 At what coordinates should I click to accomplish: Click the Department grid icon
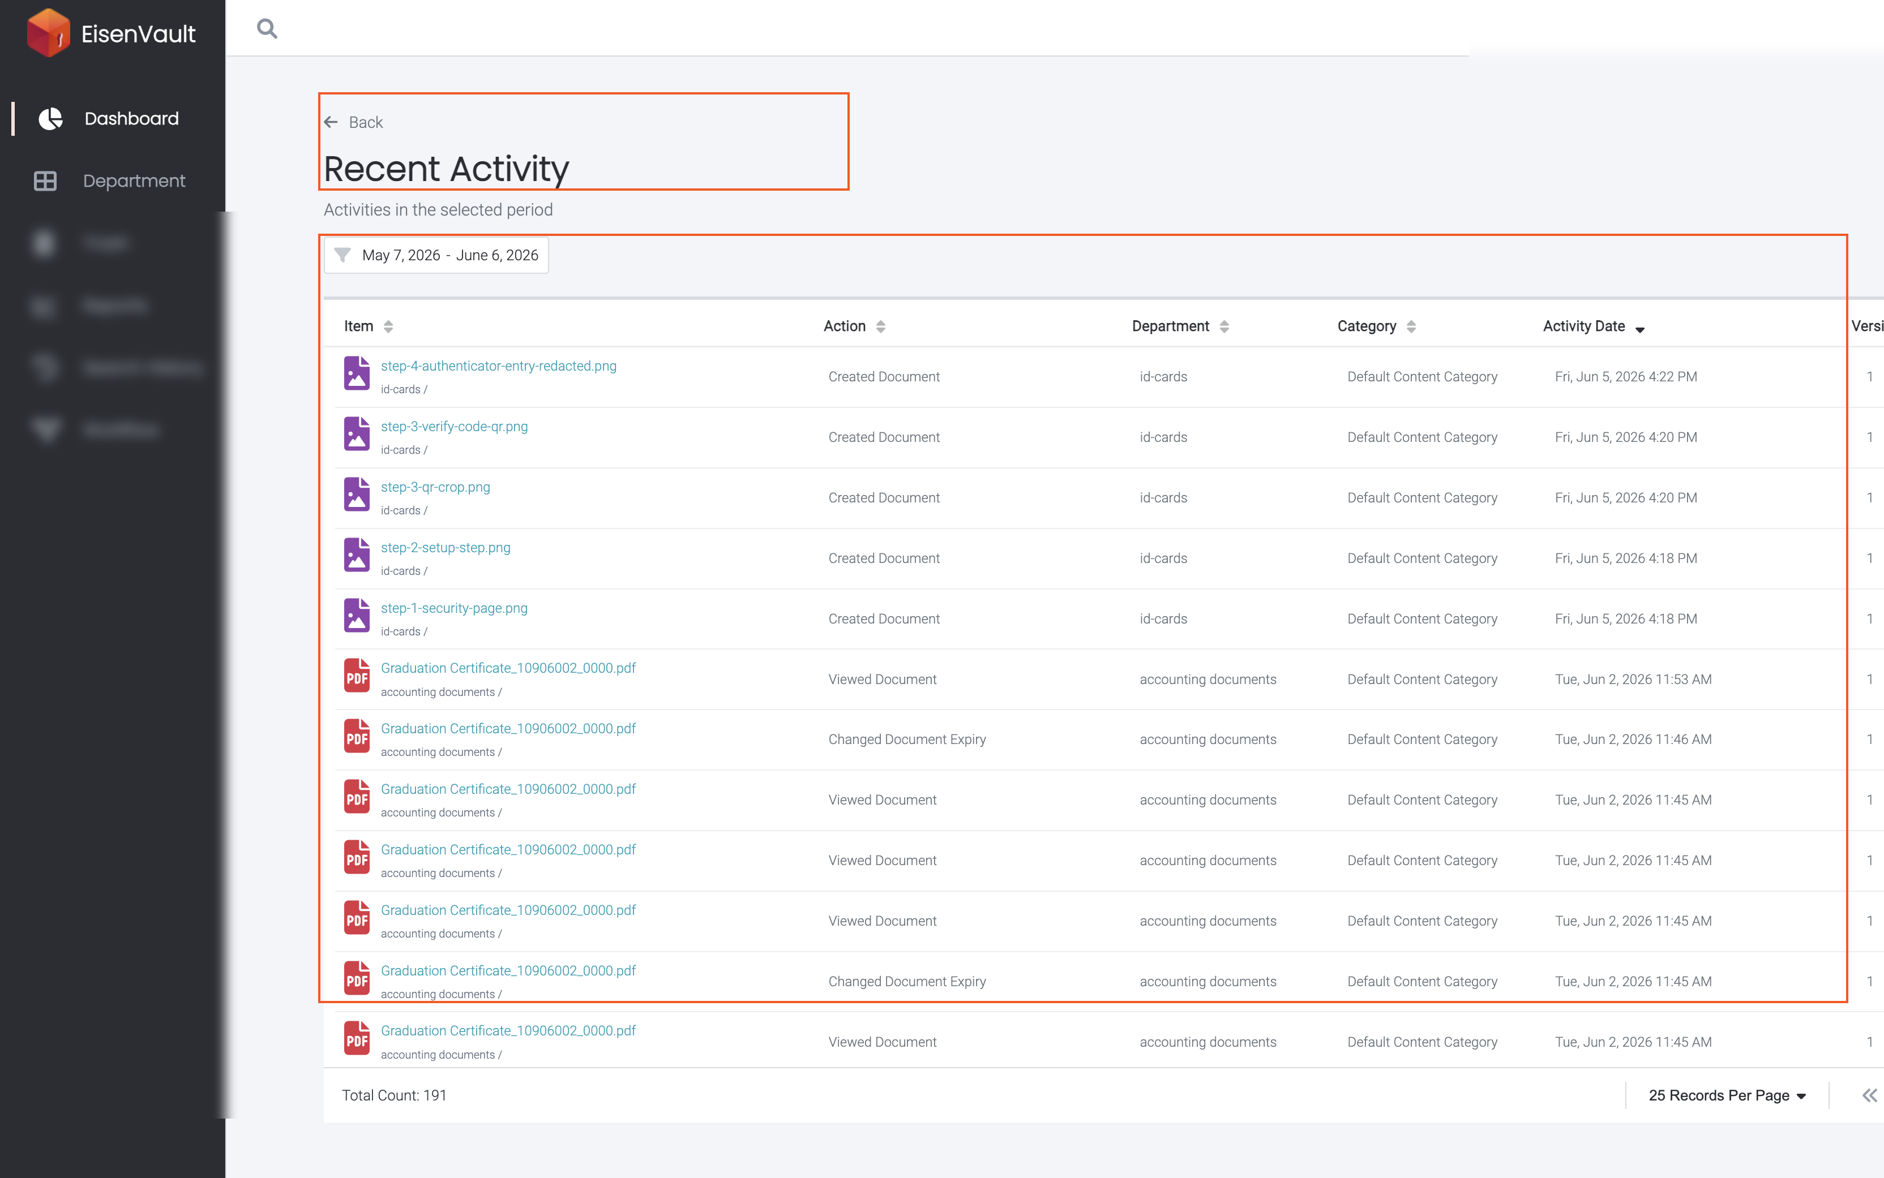point(45,180)
